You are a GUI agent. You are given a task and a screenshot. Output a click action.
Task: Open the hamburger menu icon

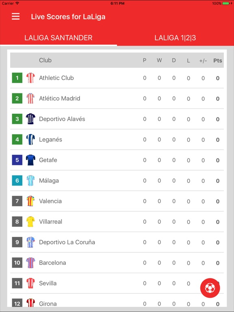click(x=15, y=17)
